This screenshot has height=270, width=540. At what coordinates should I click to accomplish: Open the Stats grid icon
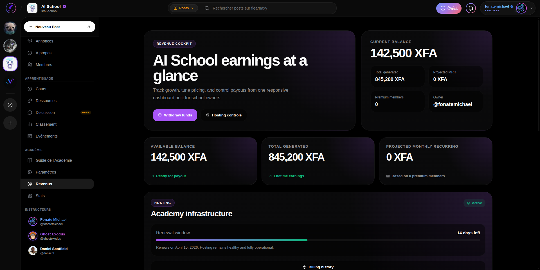30,196
